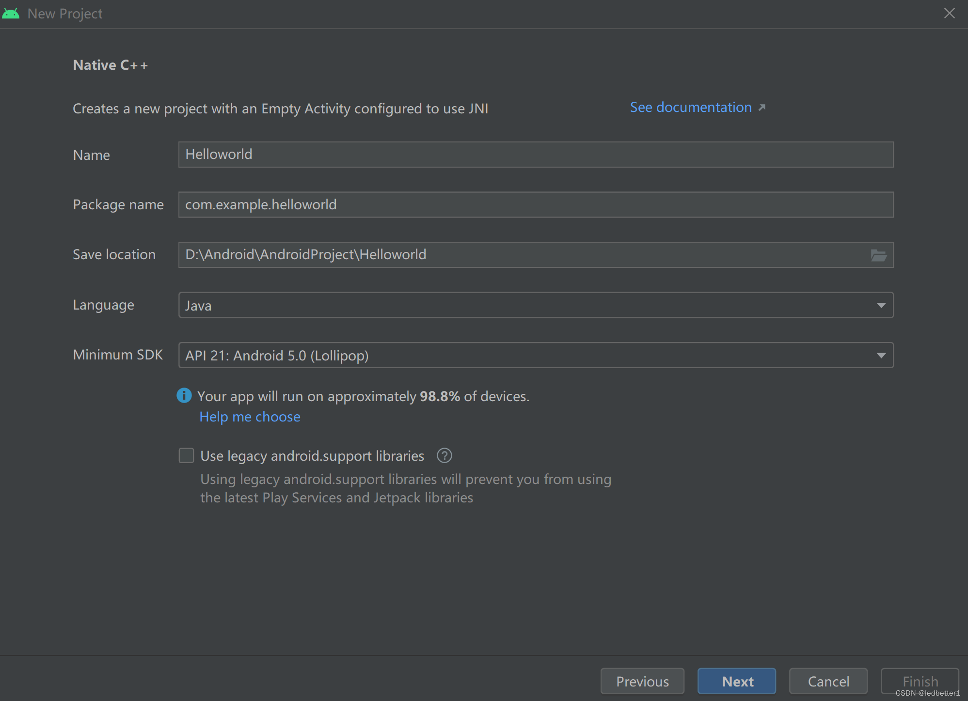Click the 'Use legacy android.support libraries' label
This screenshot has height=701, width=968.
312,456
